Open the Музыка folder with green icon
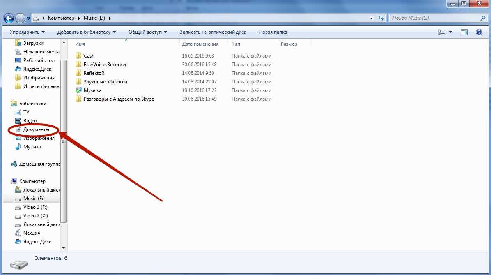491x275 pixels. (x=92, y=90)
